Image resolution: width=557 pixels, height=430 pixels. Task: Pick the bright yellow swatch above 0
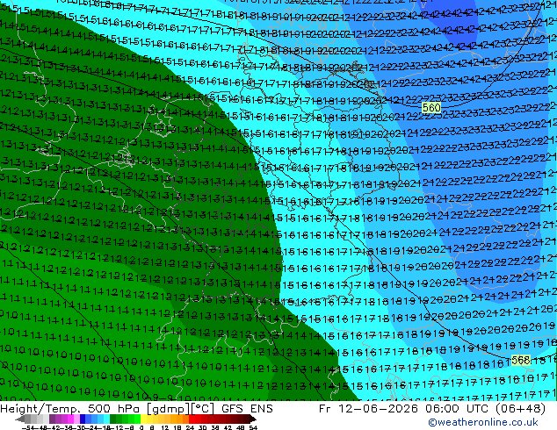144,419
